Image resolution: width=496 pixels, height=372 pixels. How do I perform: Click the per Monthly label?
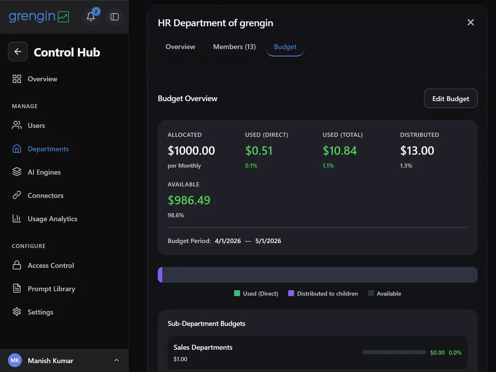pyautogui.click(x=184, y=166)
